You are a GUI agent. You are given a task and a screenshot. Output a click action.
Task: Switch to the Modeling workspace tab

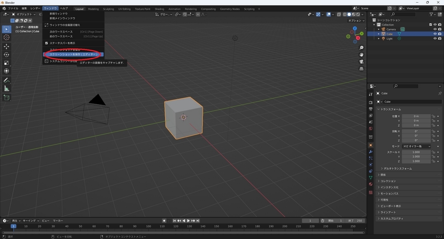coord(93,9)
